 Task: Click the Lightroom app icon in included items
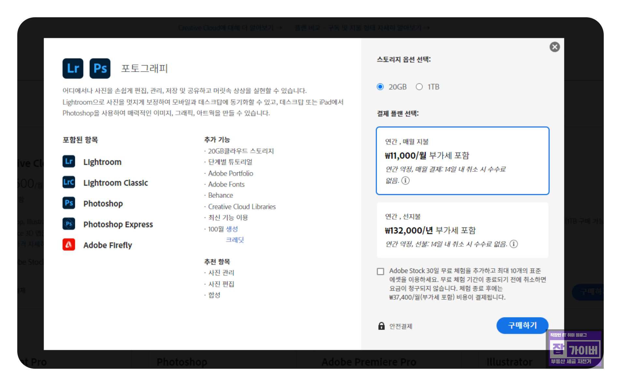point(69,161)
